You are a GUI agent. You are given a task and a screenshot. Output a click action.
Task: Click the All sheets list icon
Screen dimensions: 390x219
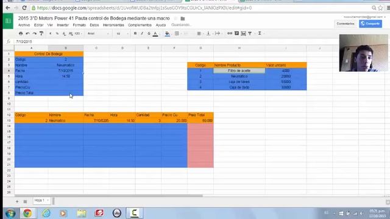25,201
